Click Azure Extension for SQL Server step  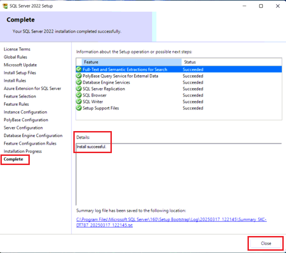tap(32, 88)
